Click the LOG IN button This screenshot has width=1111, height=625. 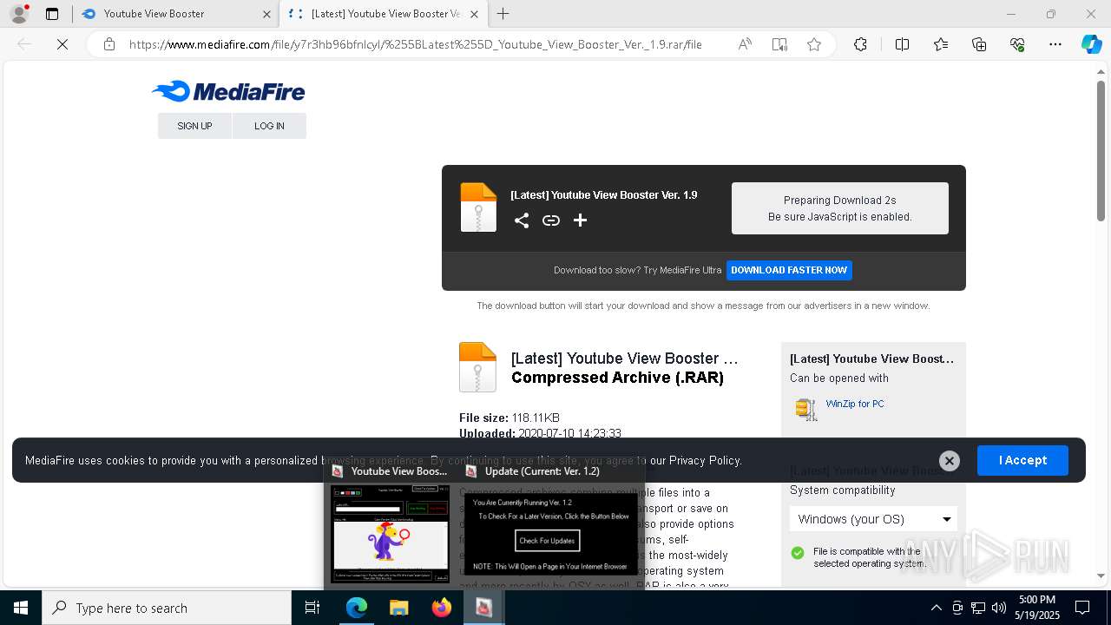[269, 126]
